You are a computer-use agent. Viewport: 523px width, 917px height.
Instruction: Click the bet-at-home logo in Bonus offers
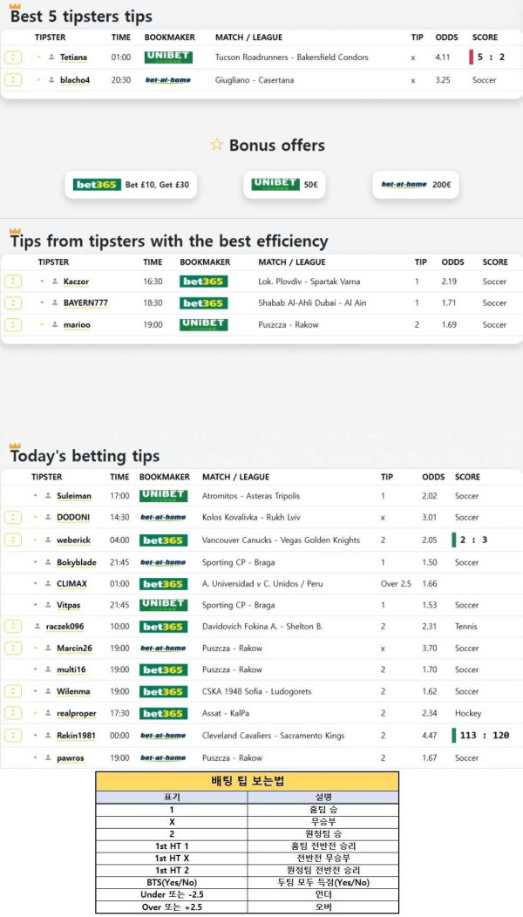click(404, 185)
